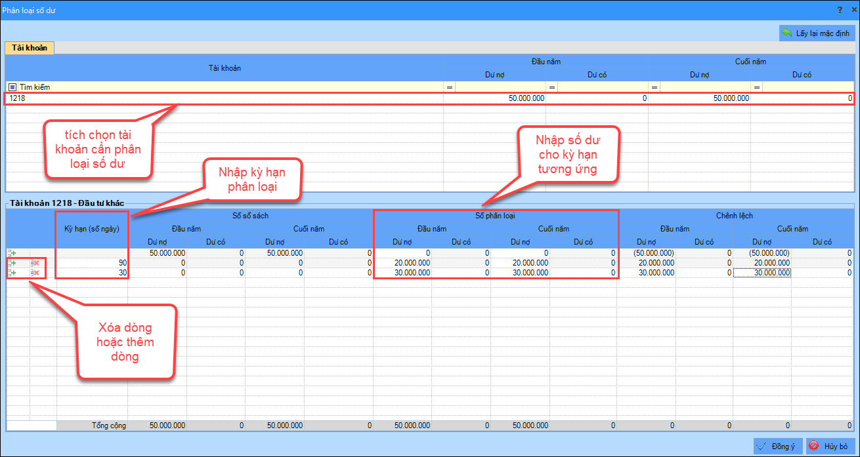Click the Kỳ hạn cell showing 30
Image resolution: width=860 pixels, height=457 pixels.
[x=92, y=272]
